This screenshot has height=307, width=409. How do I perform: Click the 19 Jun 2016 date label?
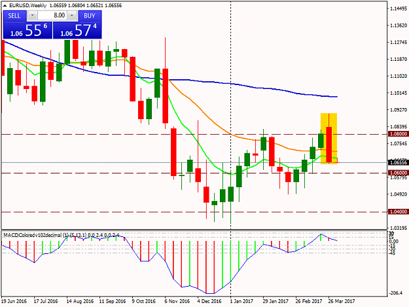point(14,301)
